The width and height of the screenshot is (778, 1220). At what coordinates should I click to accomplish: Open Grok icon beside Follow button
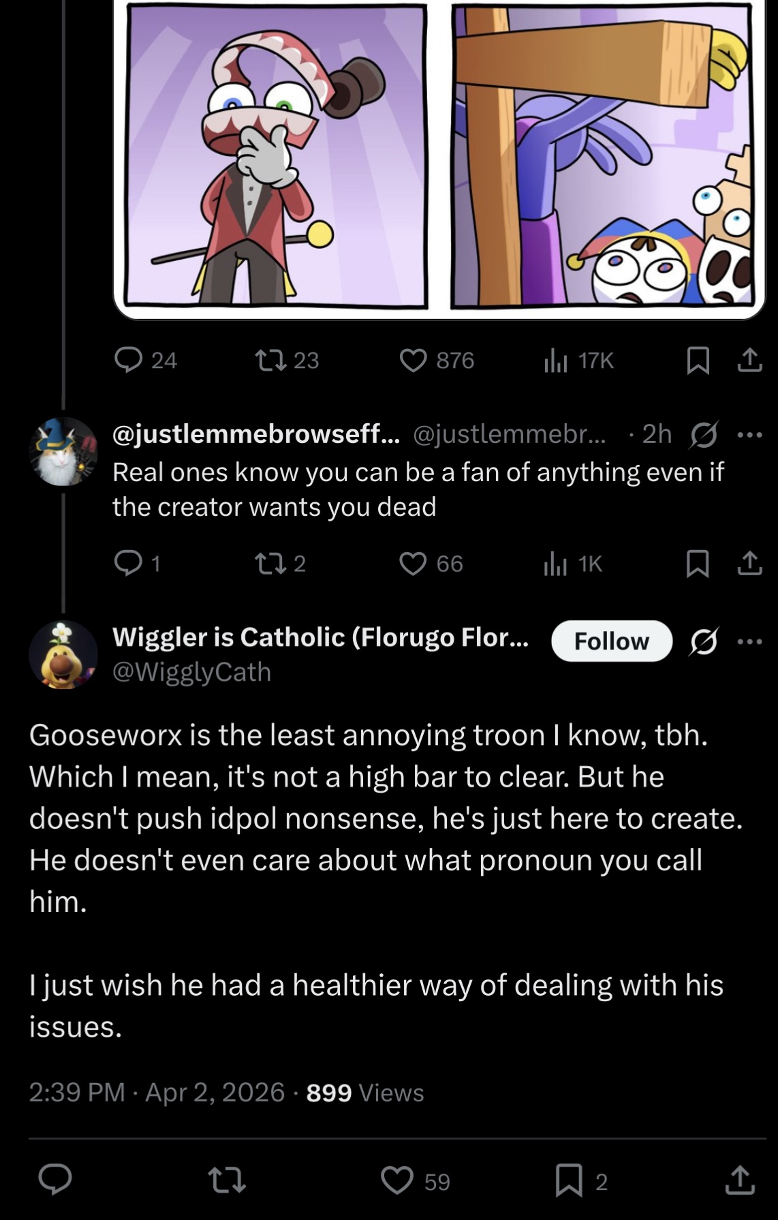pyautogui.click(x=703, y=641)
